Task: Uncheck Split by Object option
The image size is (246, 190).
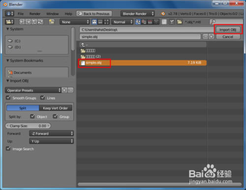Action: (32, 117)
